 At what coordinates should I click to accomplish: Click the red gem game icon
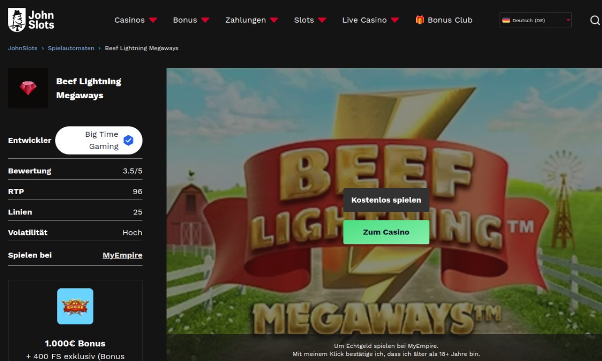[x=28, y=88]
